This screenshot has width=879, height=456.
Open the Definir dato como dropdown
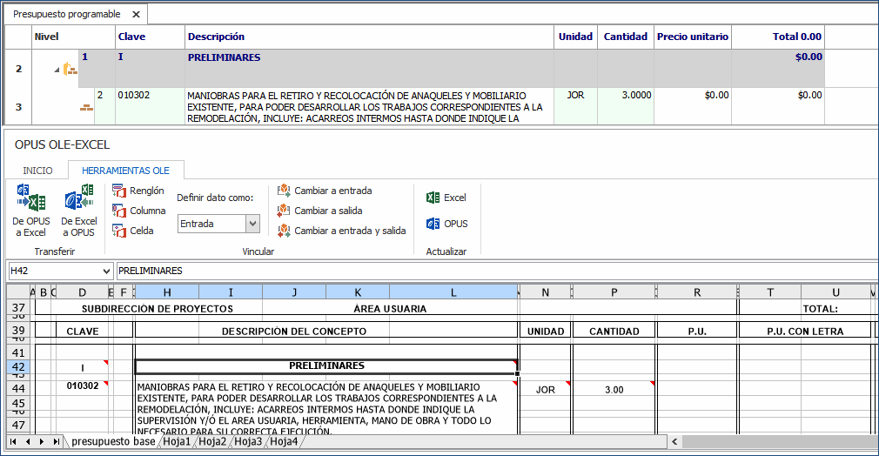point(253,224)
